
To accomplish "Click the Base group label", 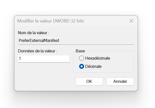I will (80, 51).
